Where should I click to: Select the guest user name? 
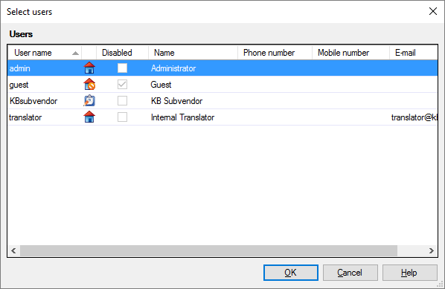click(x=19, y=85)
